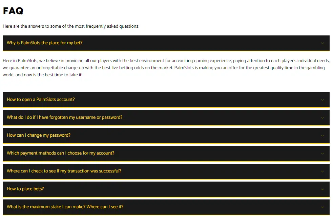Screen dimensions: 333x217
Task: Click chevron icon on maximum stake question
Action: click(x=322, y=207)
